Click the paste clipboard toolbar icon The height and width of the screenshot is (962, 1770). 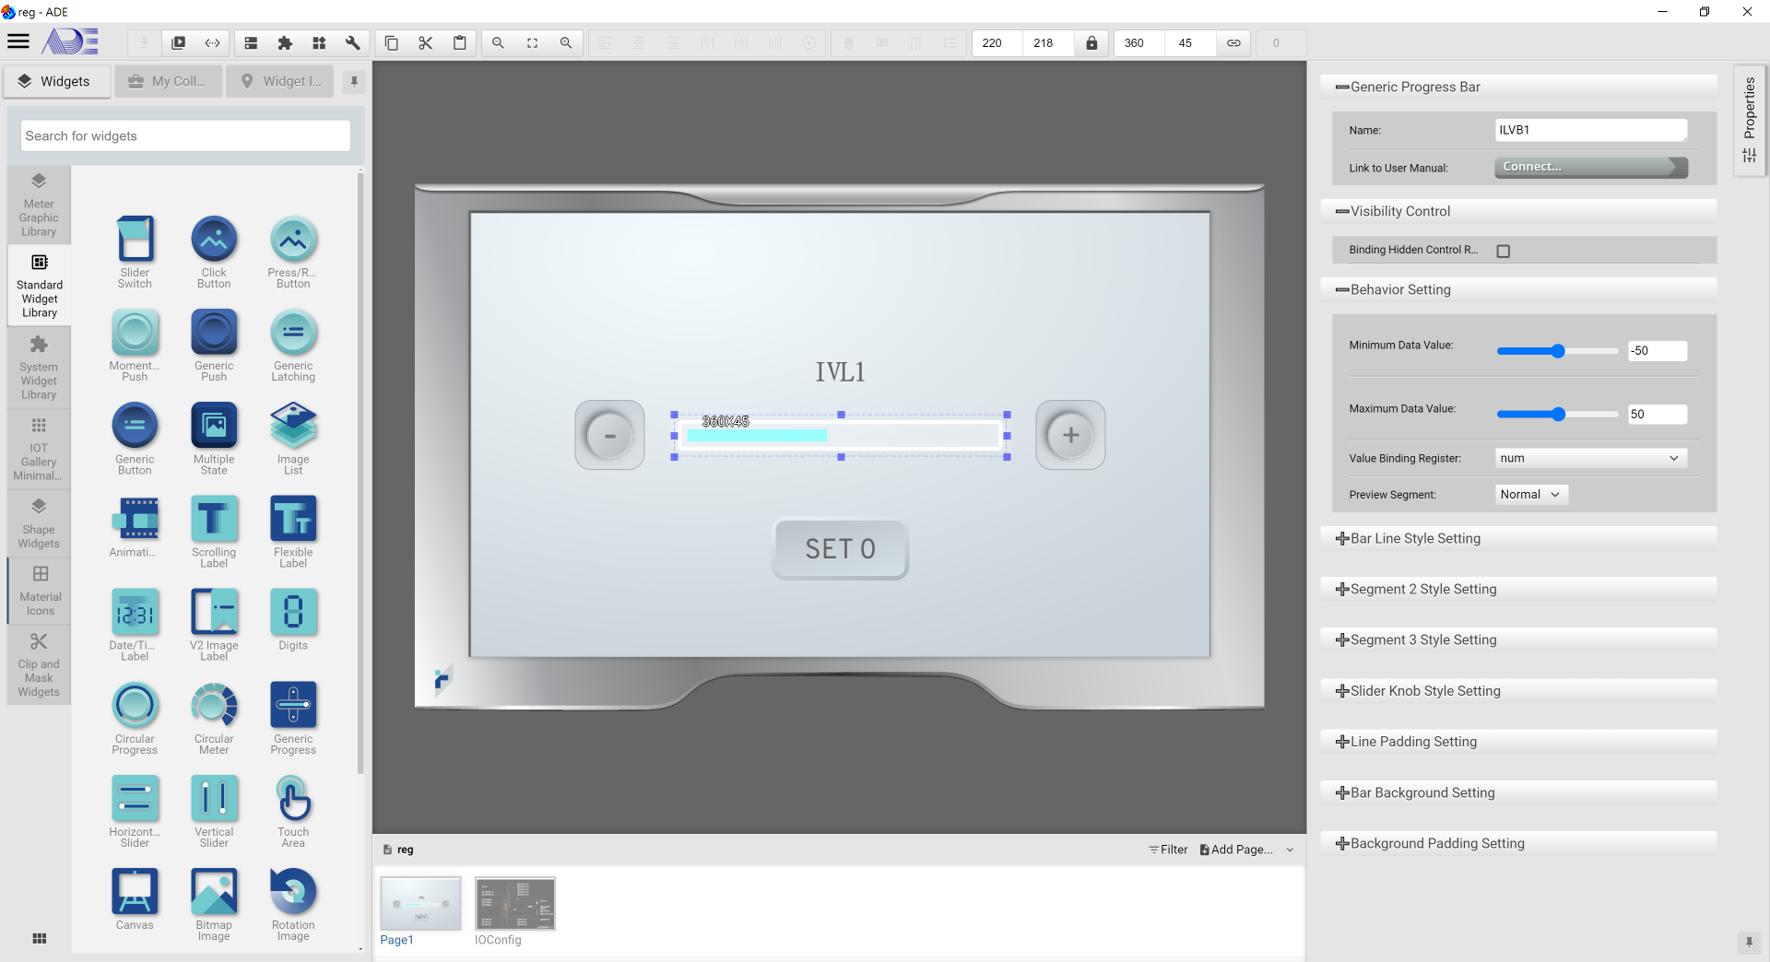pyautogui.click(x=459, y=43)
